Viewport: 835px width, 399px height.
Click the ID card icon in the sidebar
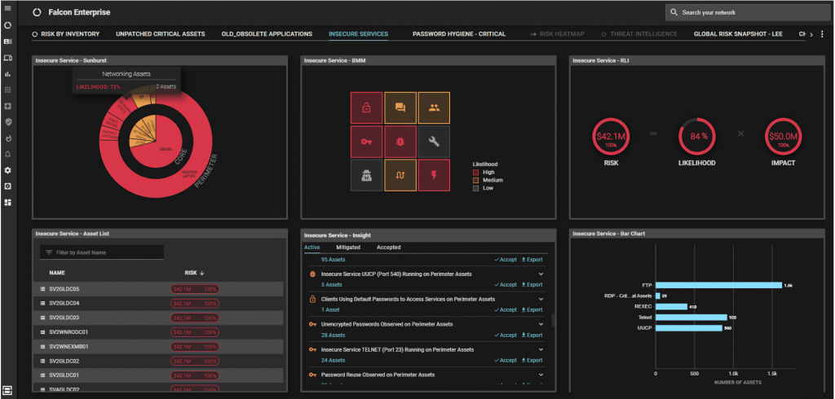tap(7, 41)
